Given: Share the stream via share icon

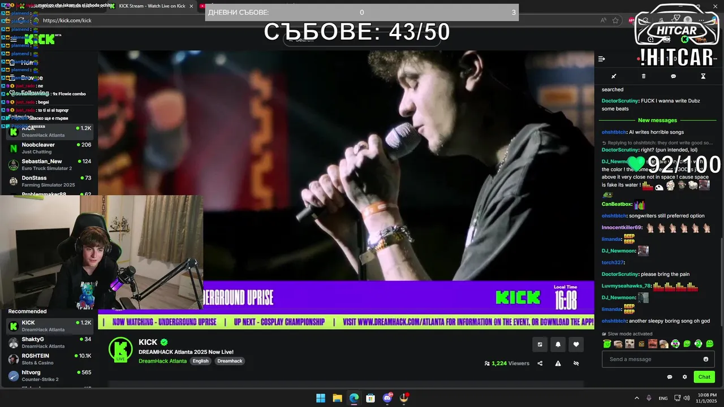Looking at the screenshot, I should point(540,363).
